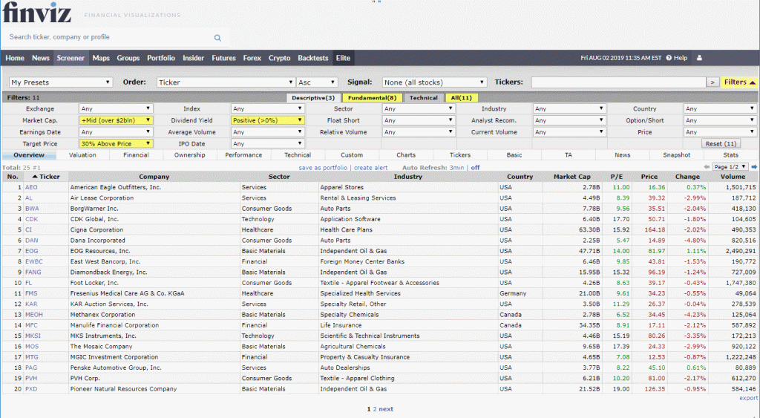Open Insider in navigation bar
Screen dimensions: 760x418
[194, 58]
